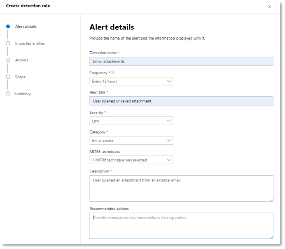Image resolution: width=285 pixels, height=249 pixels.
Task: Select the Actions step circle
Action: pyautogui.click(x=8, y=60)
